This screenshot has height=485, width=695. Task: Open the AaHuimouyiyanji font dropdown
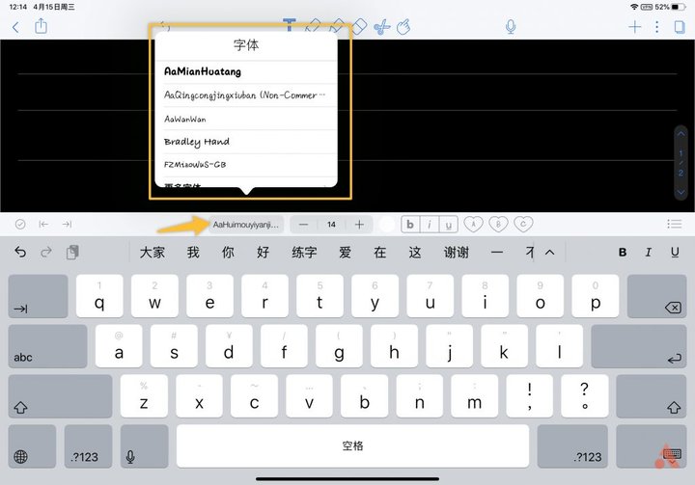tap(246, 225)
